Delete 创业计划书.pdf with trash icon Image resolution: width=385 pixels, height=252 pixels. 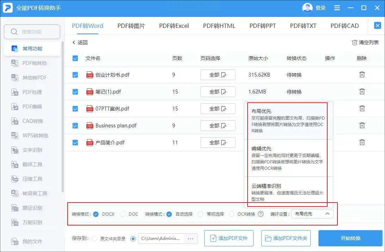pos(362,74)
